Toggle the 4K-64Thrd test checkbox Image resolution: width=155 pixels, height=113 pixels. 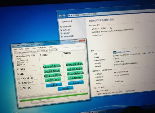[x=19, y=79]
